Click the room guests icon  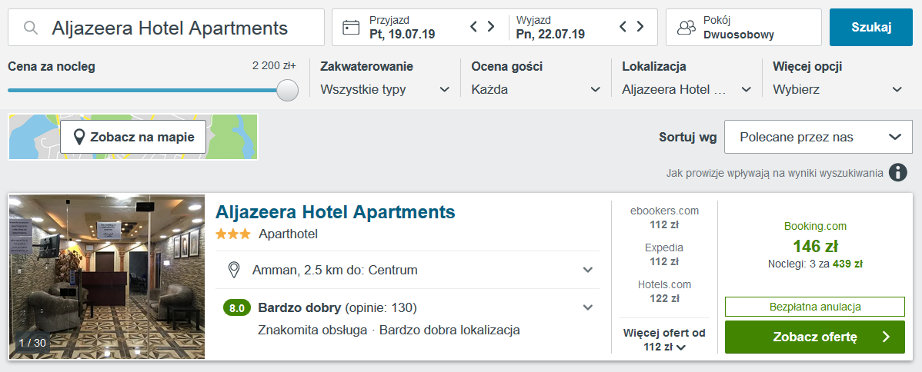[686, 28]
